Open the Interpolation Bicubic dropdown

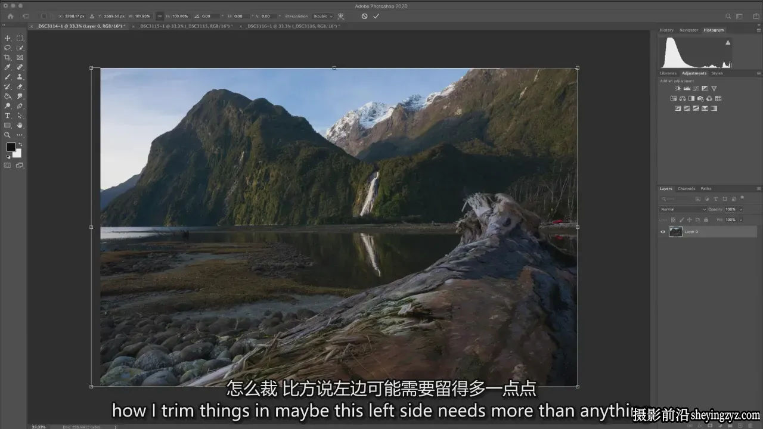pyautogui.click(x=322, y=16)
